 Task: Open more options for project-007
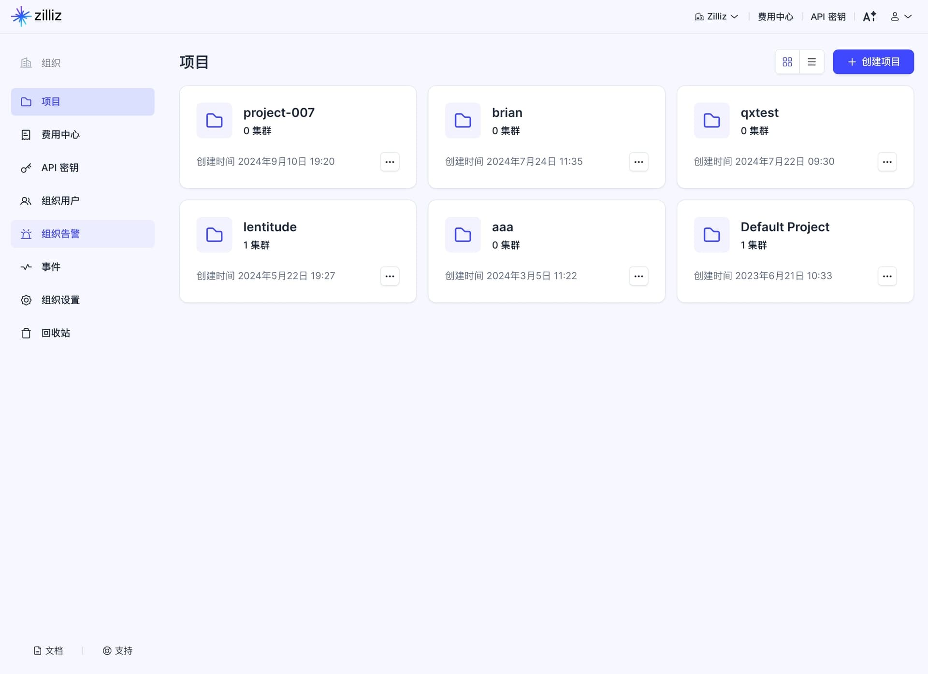click(x=390, y=162)
